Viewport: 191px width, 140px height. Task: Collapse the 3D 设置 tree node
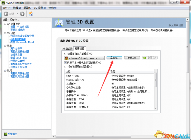[x=5, y=33]
